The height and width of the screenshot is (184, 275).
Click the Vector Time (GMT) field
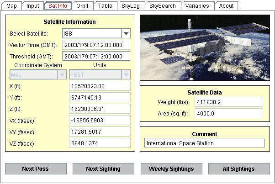tap(96, 45)
